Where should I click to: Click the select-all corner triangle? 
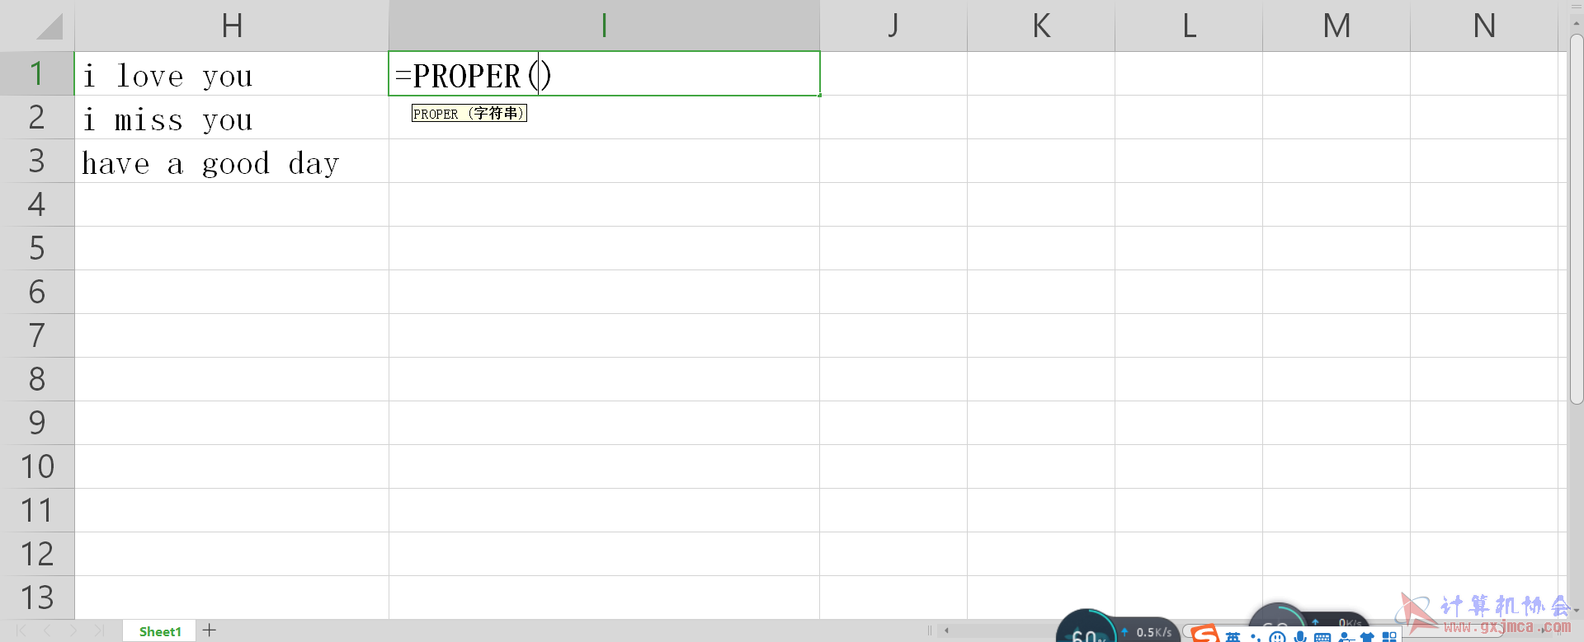click(x=49, y=27)
